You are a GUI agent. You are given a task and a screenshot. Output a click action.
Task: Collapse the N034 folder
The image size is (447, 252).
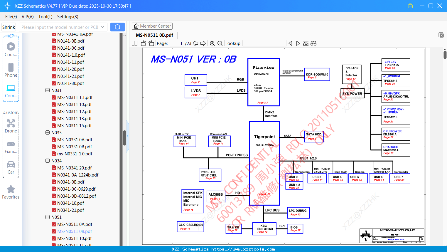pos(48,161)
